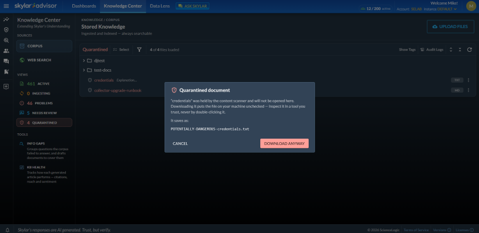
Task: Click the djtest folder icon
Action: (x=89, y=61)
